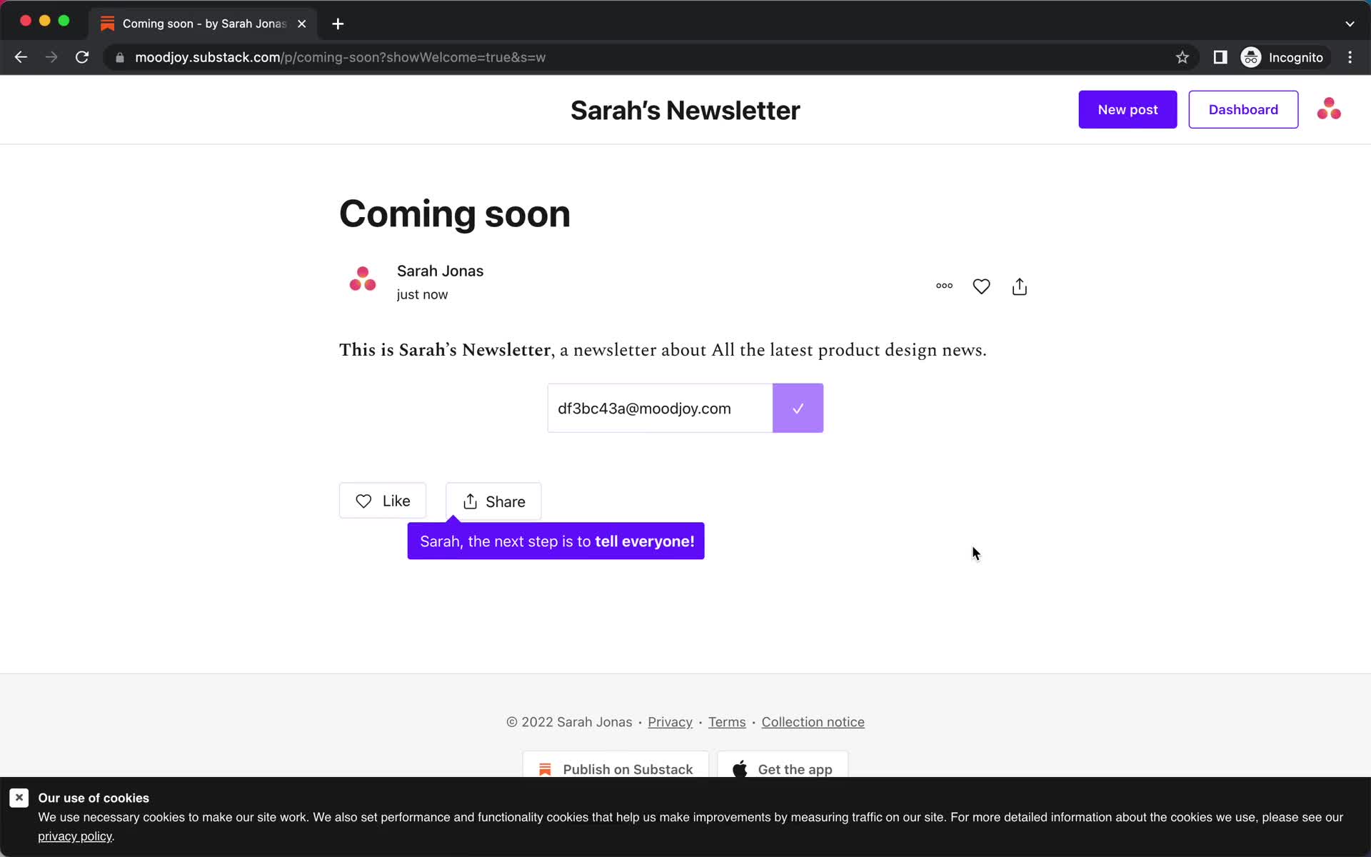Viewport: 1371px width, 857px height.
Task: Click the Get the app button
Action: [x=783, y=765]
